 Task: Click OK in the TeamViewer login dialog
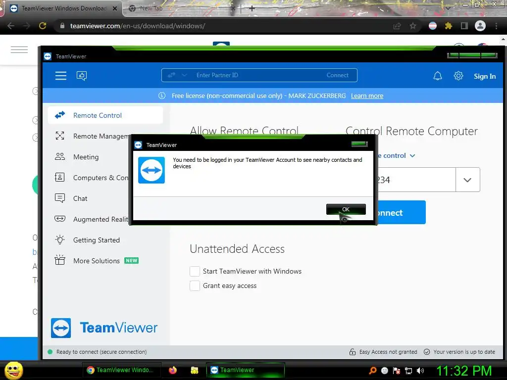346,209
